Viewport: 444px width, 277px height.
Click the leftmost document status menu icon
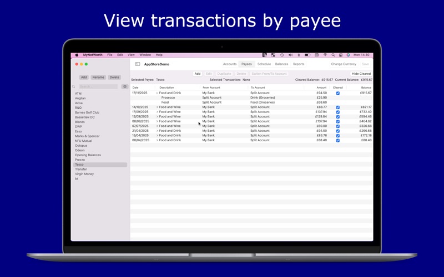(265, 55)
